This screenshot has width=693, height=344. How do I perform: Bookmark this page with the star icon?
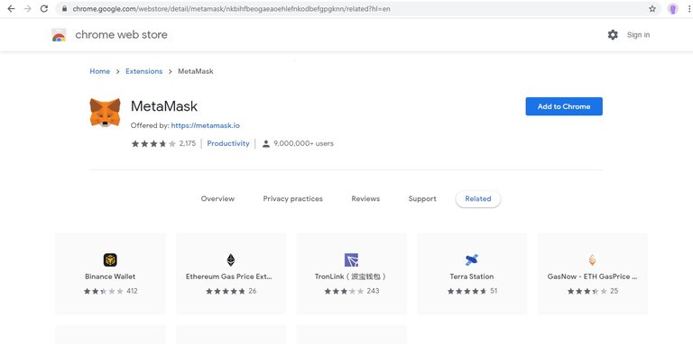[x=651, y=9]
